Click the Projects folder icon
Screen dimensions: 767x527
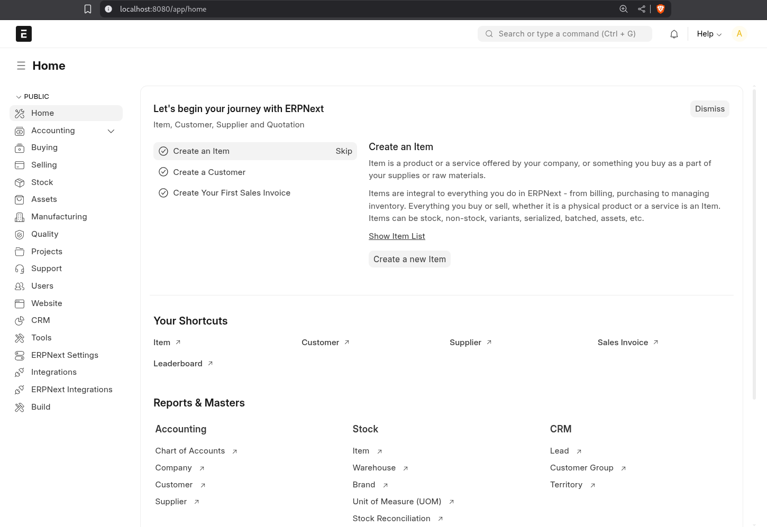(20, 252)
